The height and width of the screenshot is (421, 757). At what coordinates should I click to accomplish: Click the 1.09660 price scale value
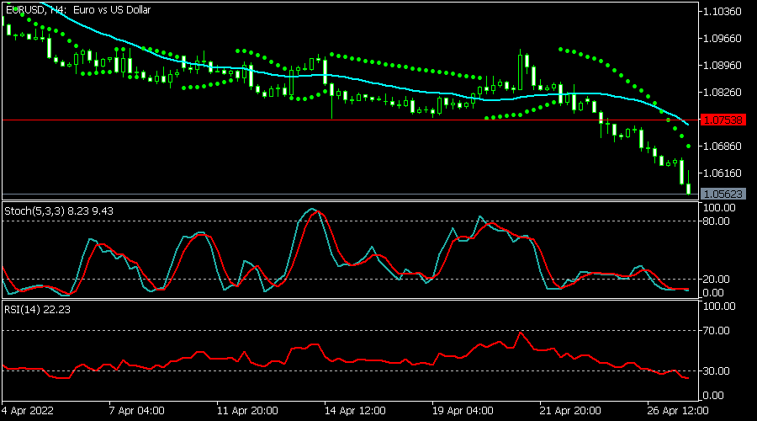click(x=723, y=38)
